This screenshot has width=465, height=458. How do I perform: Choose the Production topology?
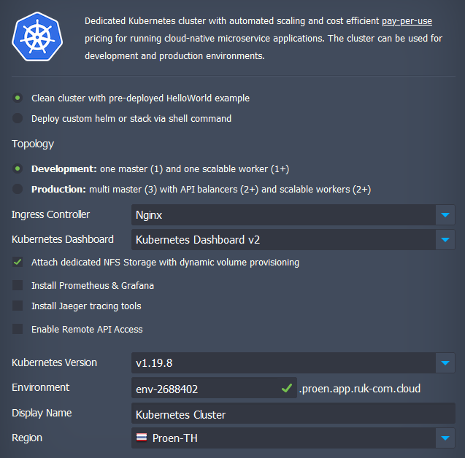click(18, 189)
